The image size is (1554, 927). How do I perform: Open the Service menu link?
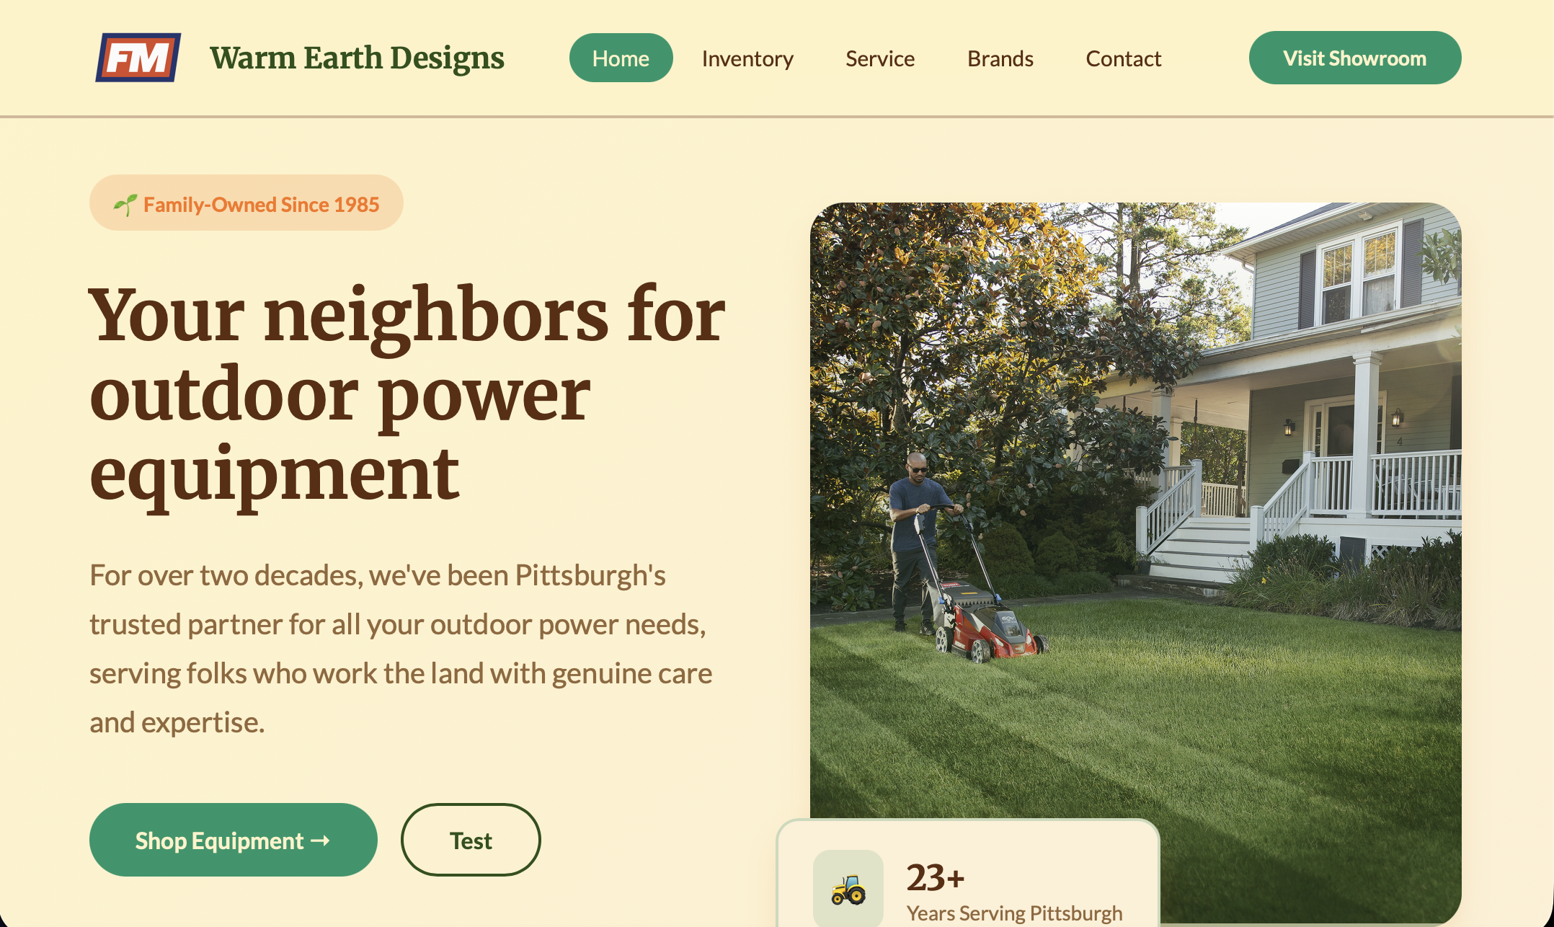click(880, 58)
